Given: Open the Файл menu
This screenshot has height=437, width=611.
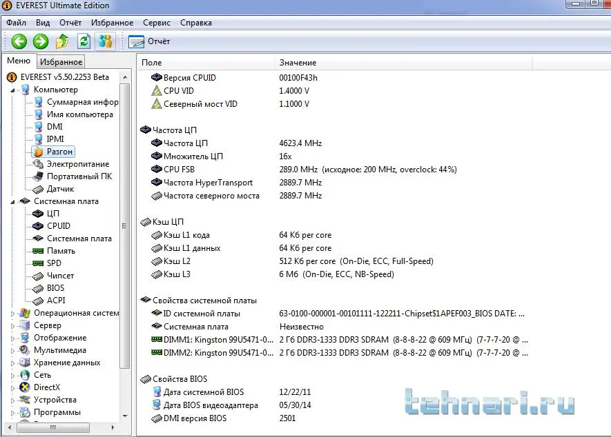Looking at the screenshot, I should point(16,23).
